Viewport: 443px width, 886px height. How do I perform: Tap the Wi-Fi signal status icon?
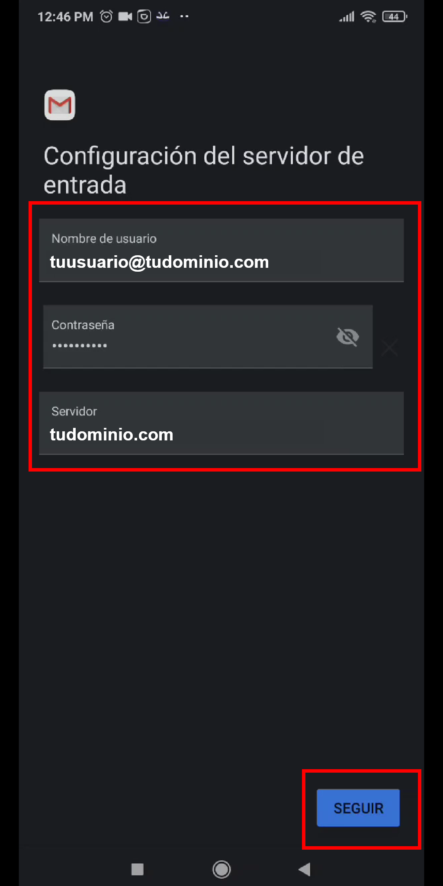coord(369,17)
